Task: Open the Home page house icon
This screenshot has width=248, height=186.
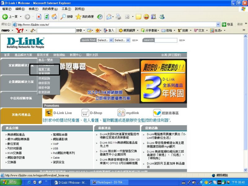Action: tap(54, 17)
